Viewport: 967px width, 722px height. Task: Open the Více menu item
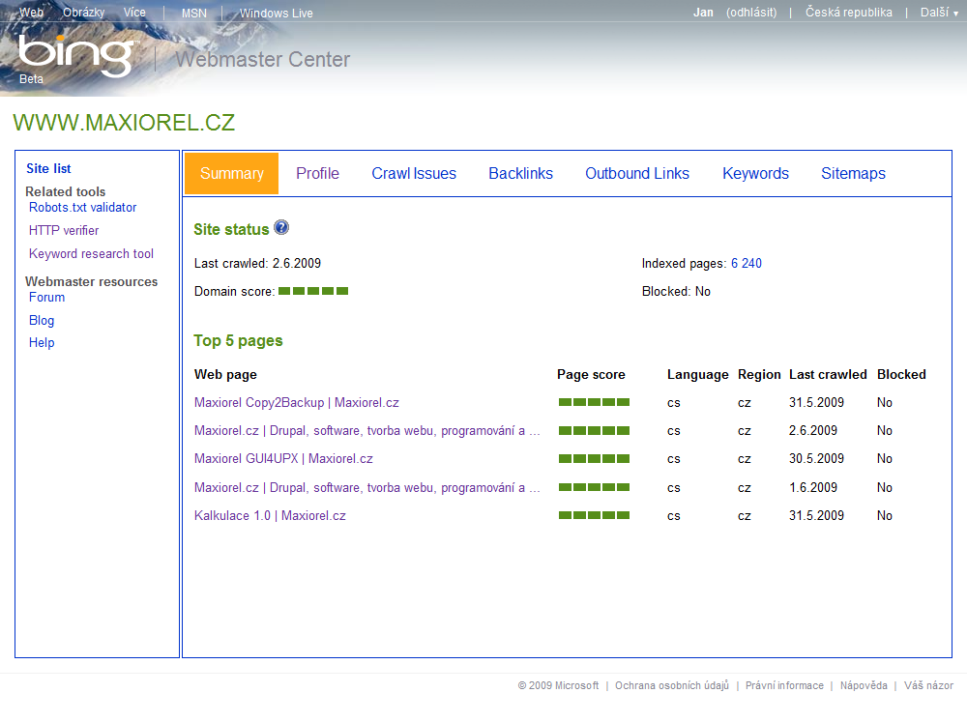pos(134,13)
